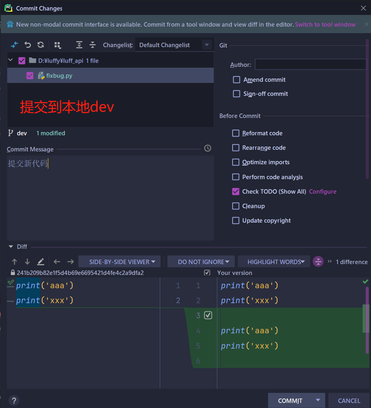Screen dimensions: 371x408
Task: Go to next file arrow
Action: (71, 262)
